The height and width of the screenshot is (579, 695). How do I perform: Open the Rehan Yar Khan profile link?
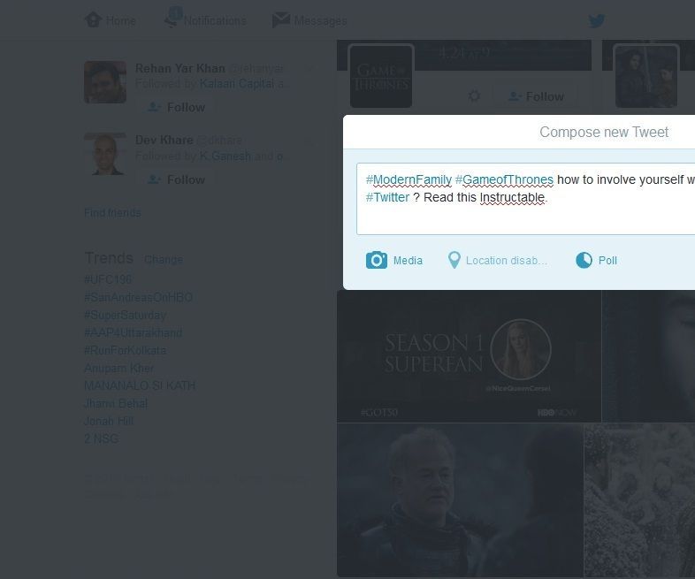pos(180,68)
